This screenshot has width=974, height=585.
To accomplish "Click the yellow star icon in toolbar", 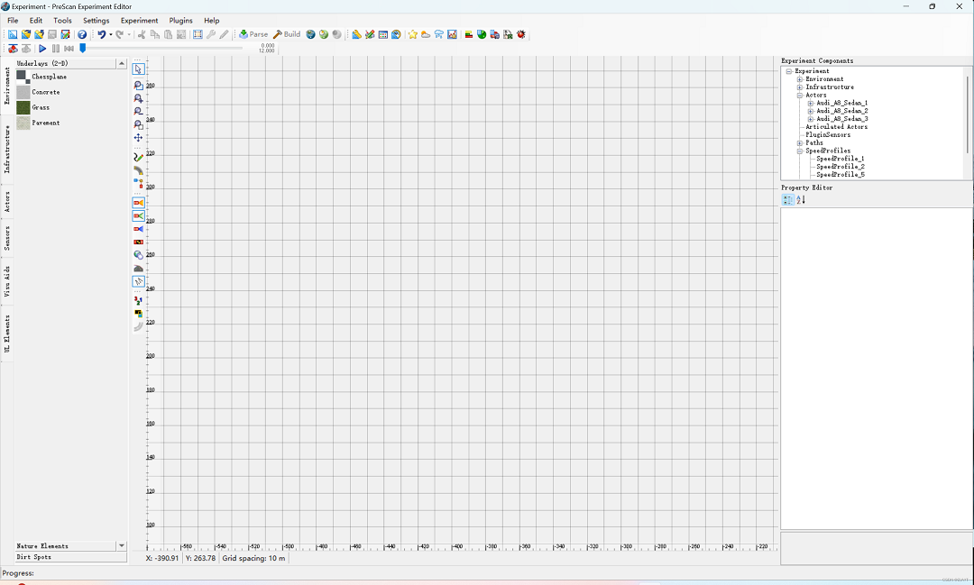I will [413, 34].
